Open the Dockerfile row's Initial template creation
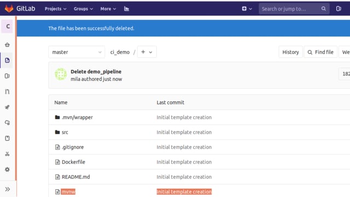 [x=184, y=162]
